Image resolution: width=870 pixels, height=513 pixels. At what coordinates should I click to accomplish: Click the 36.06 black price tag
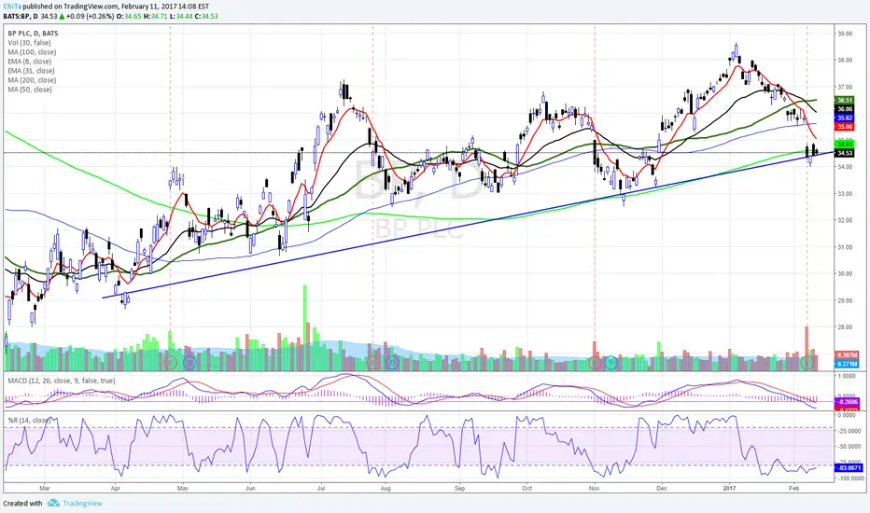click(845, 109)
